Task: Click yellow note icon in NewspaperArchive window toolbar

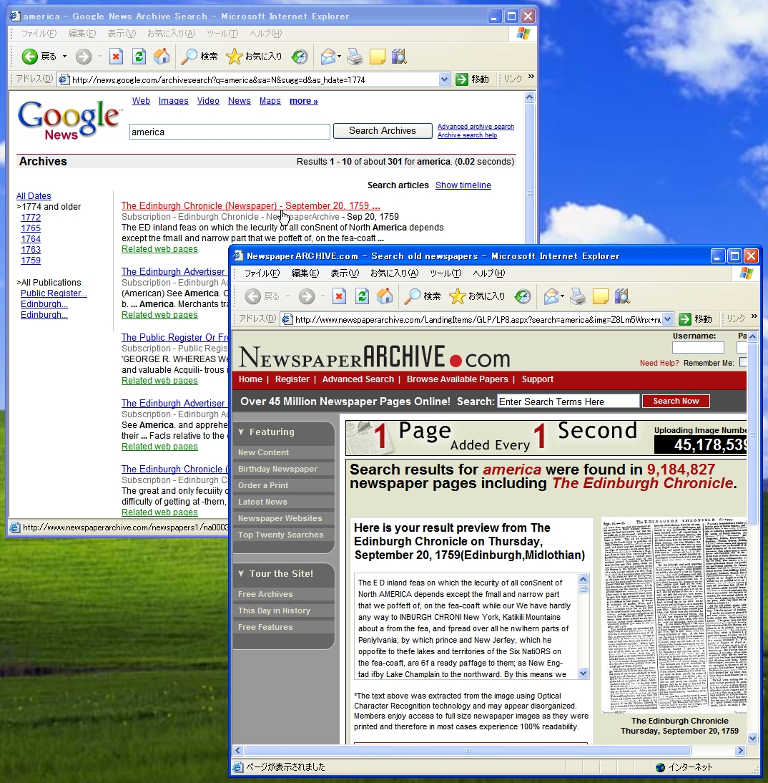Action: tap(601, 296)
